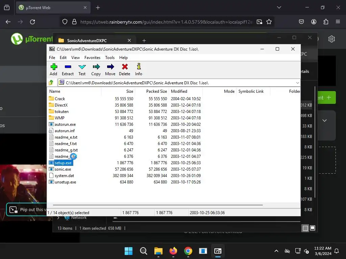Open Firefox account icon

point(314,22)
